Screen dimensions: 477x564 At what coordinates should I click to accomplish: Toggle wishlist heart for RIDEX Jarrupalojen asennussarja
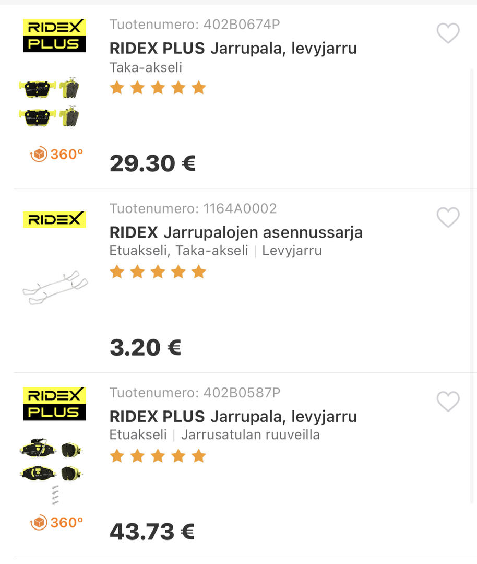[448, 218]
